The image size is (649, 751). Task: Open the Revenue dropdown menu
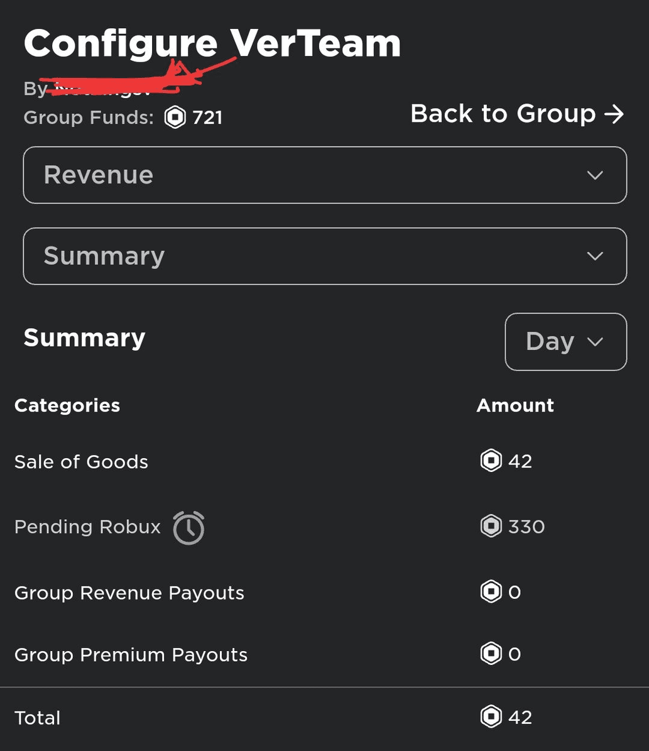coord(325,175)
